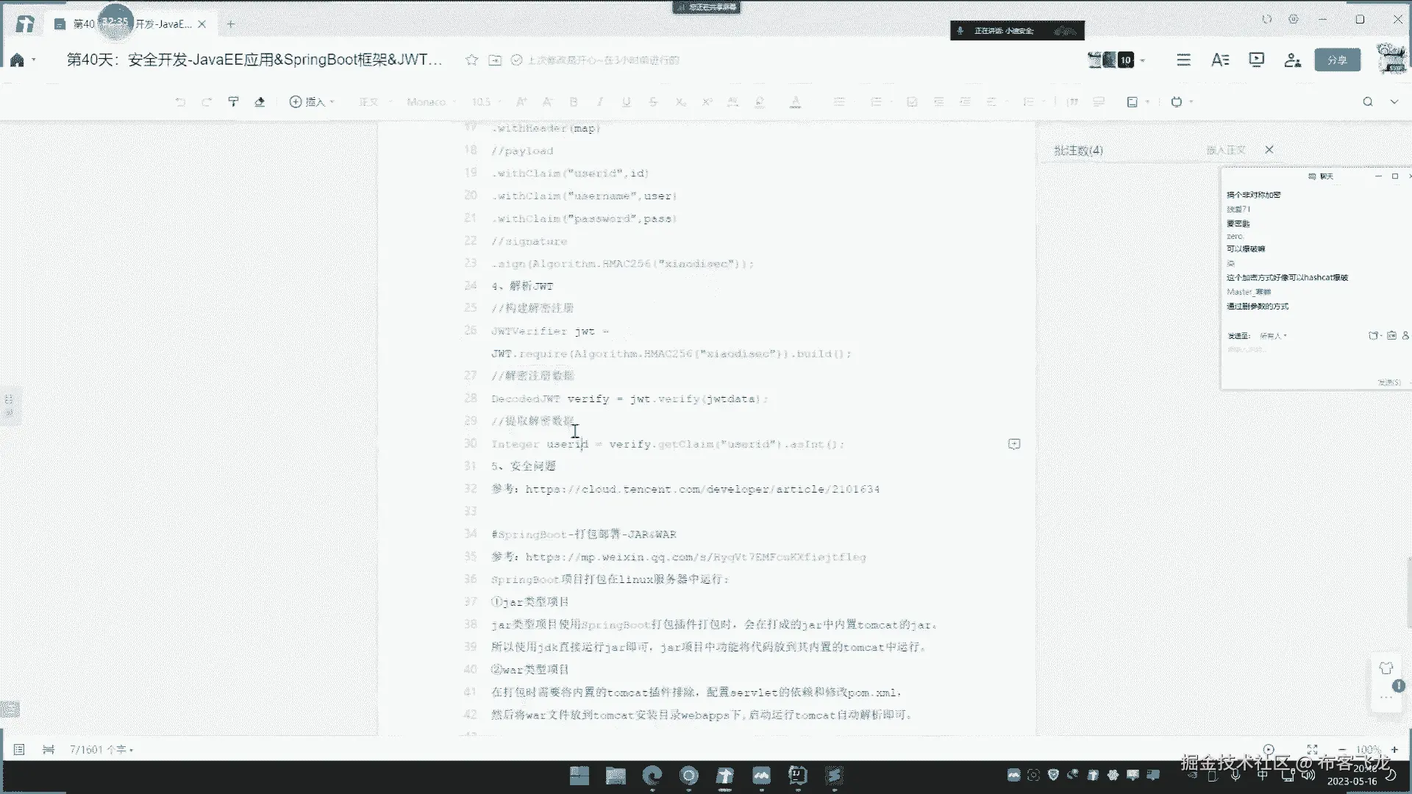Click the clear formatting eraser icon

point(260,101)
